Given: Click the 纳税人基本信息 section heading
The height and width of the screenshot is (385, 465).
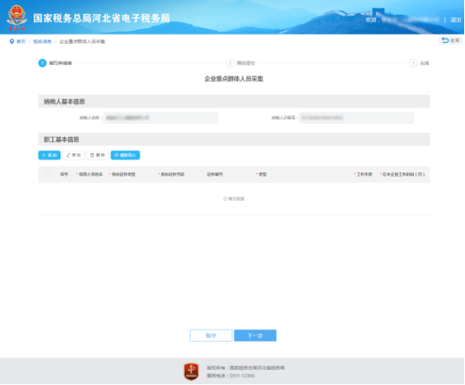Looking at the screenshot, I should point(65,102).
